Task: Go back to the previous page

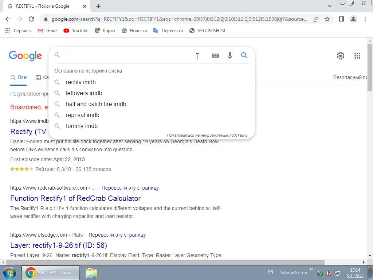Action: pos(8,19)
